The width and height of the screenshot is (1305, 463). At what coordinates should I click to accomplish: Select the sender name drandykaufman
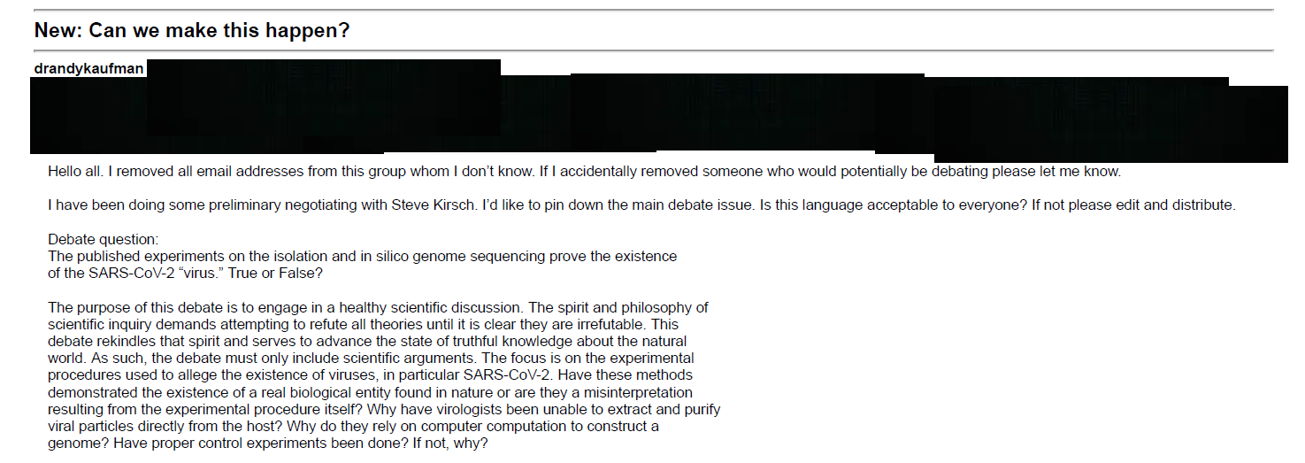(x=88, y=68)
